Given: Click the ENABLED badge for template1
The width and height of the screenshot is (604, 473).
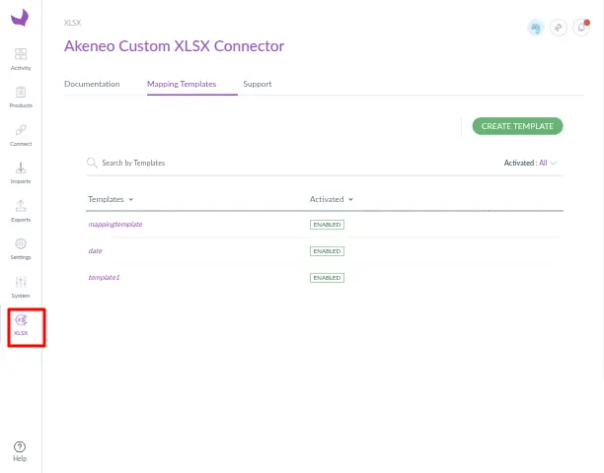Looking at the screenshot, I should tap(327, 278).
